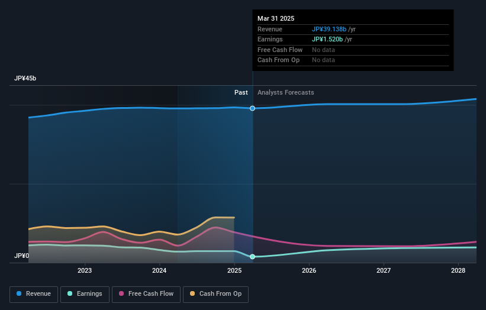Image resolution: width=486 pixels, height=310 pixels.
Task: Click the 2028 x-axis label
Action: (x=458, y=270)
